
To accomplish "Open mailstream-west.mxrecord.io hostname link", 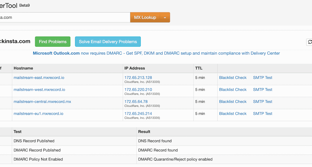I will 39,90.
